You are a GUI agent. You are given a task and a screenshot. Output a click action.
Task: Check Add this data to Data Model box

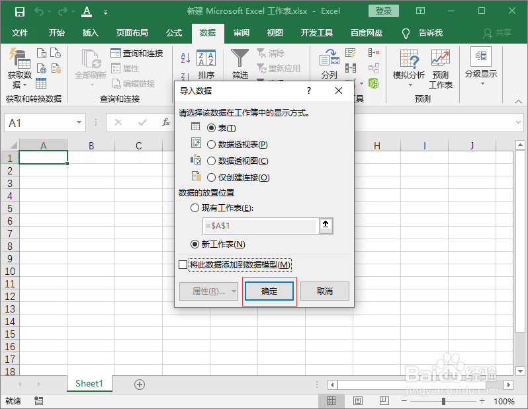coord(183,265)
